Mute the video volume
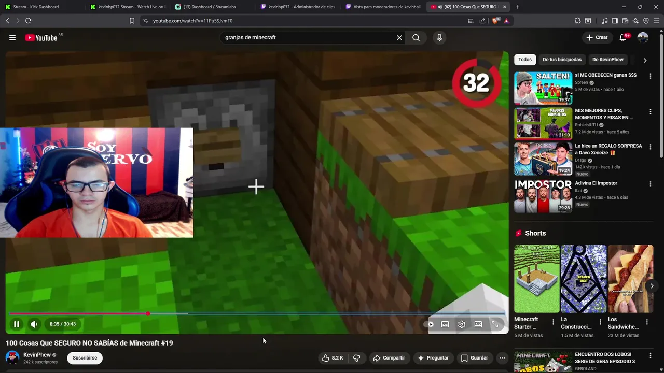Image resolution: width=664 pixels, height=373 pixels. 34,324
